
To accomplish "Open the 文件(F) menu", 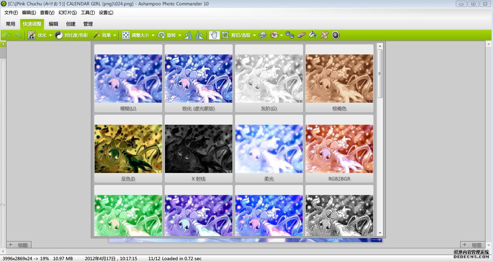I will click(x=11, y=13).
